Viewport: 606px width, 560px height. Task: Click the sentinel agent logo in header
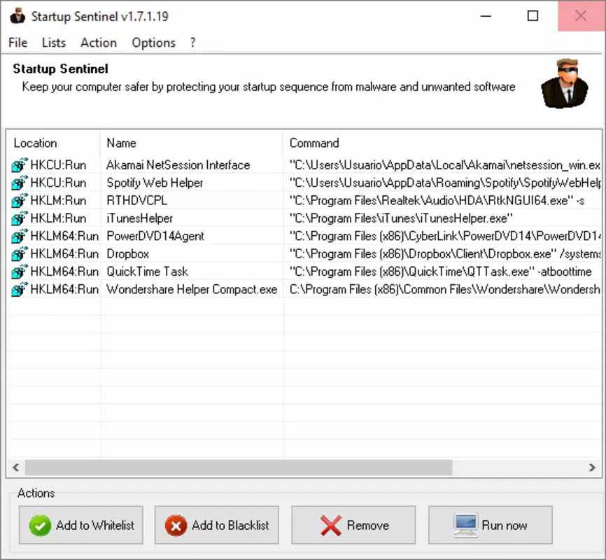565,83
